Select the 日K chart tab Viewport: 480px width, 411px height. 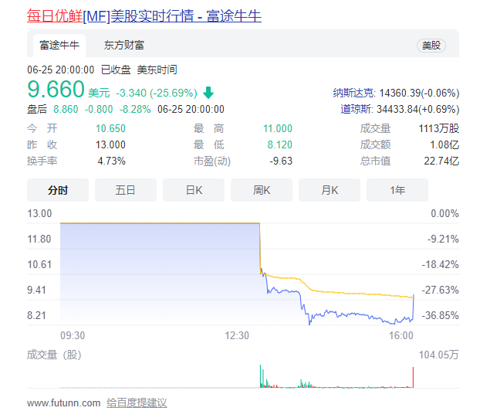194,190
